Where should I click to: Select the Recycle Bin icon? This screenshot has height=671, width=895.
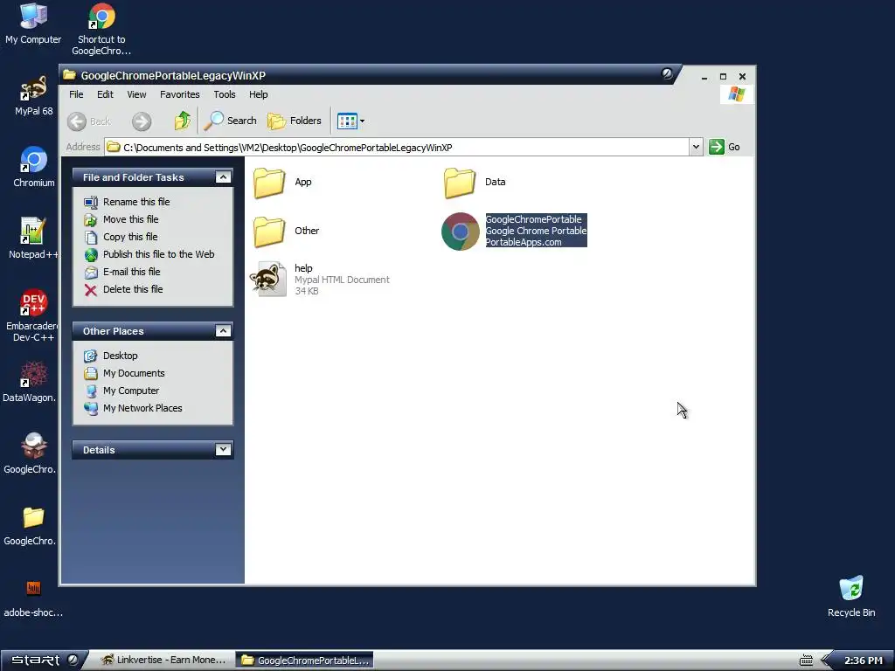click(851, 589)
